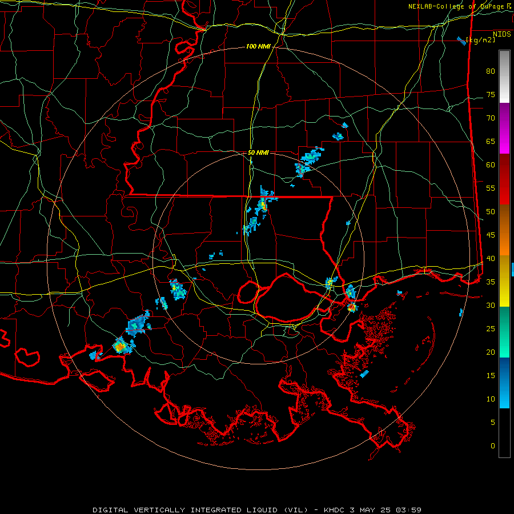
Task: Click the 20 value on the scale
Action: coord(491,352)
